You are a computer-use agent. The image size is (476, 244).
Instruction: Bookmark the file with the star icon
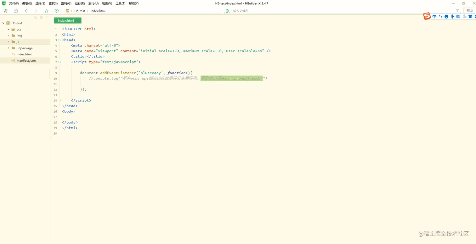(46, 11)
